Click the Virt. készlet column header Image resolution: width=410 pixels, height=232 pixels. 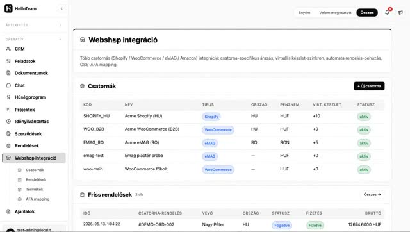327,104
